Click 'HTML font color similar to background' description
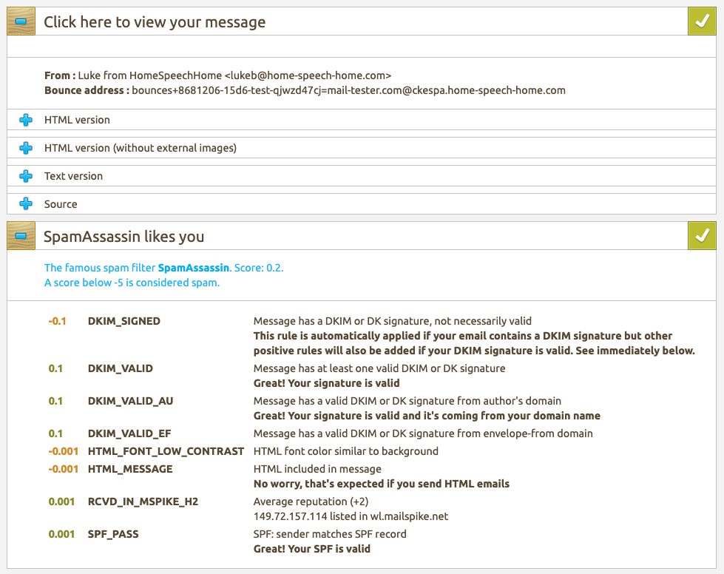724x574 pixels. 346,451
